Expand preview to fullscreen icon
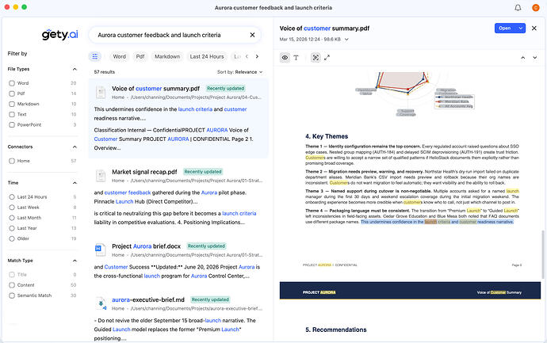 pos(327,58)
